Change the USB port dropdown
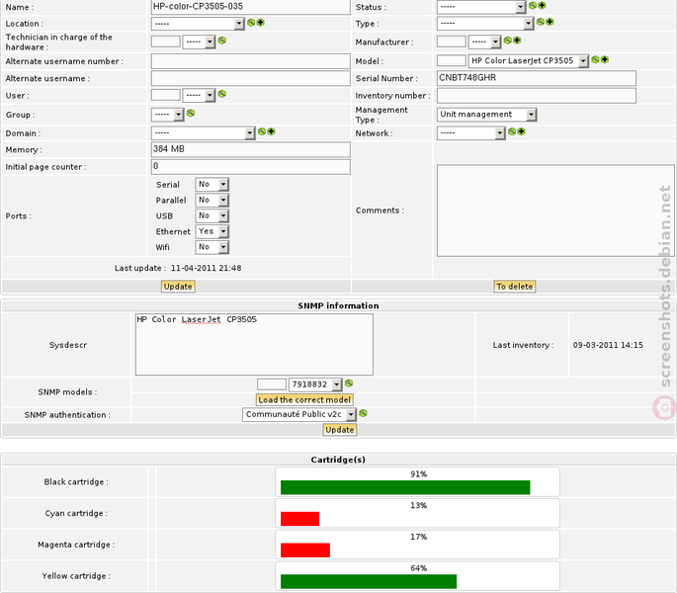 212,215
